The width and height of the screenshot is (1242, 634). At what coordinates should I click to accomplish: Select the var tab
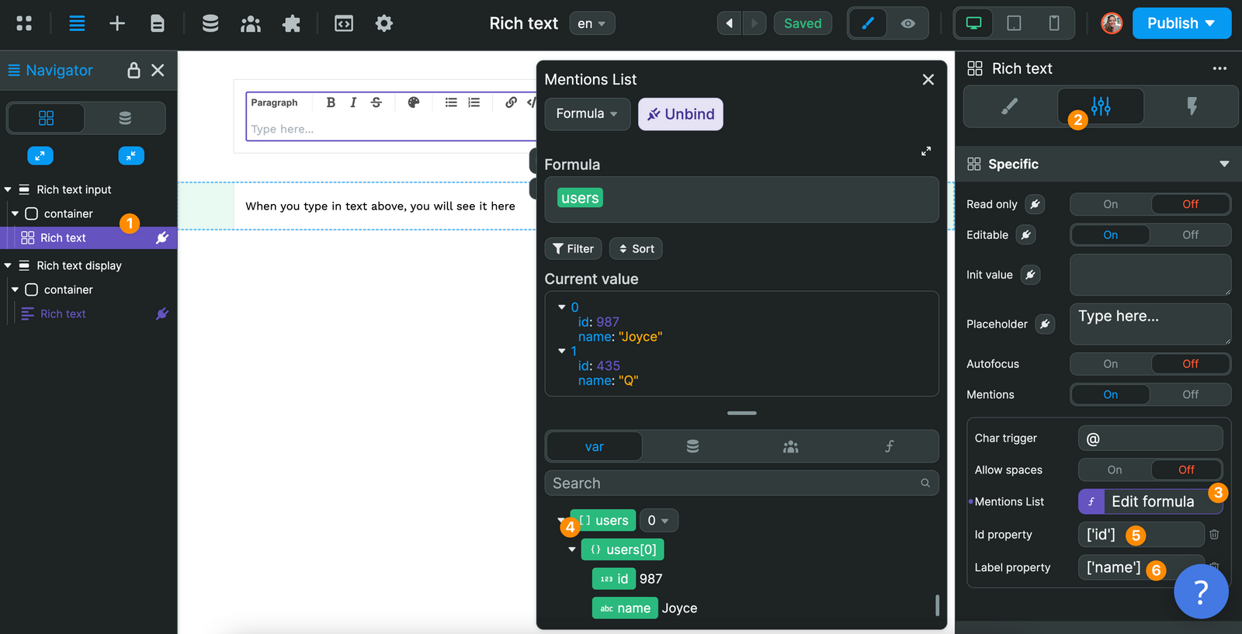[594, 446]
